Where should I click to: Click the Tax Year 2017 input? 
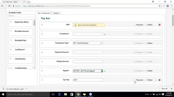(x=88, y=80)
